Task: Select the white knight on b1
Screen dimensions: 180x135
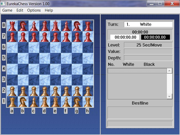Action: [x=23, y=102]
